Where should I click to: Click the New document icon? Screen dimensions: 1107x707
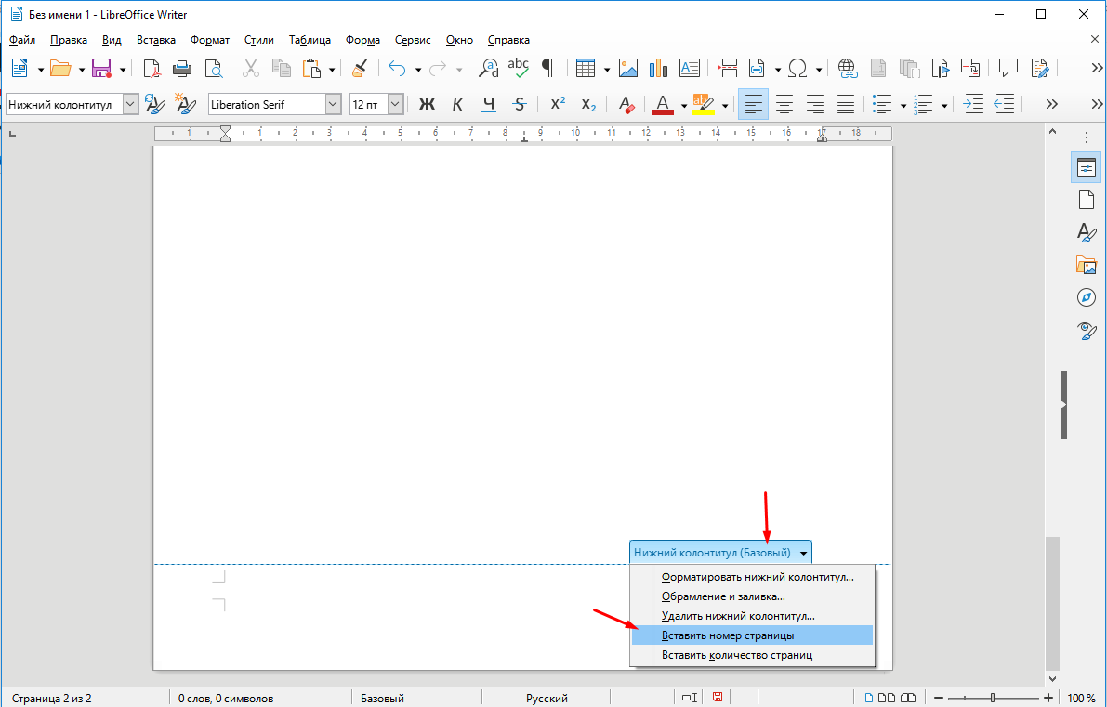(20, 68)
